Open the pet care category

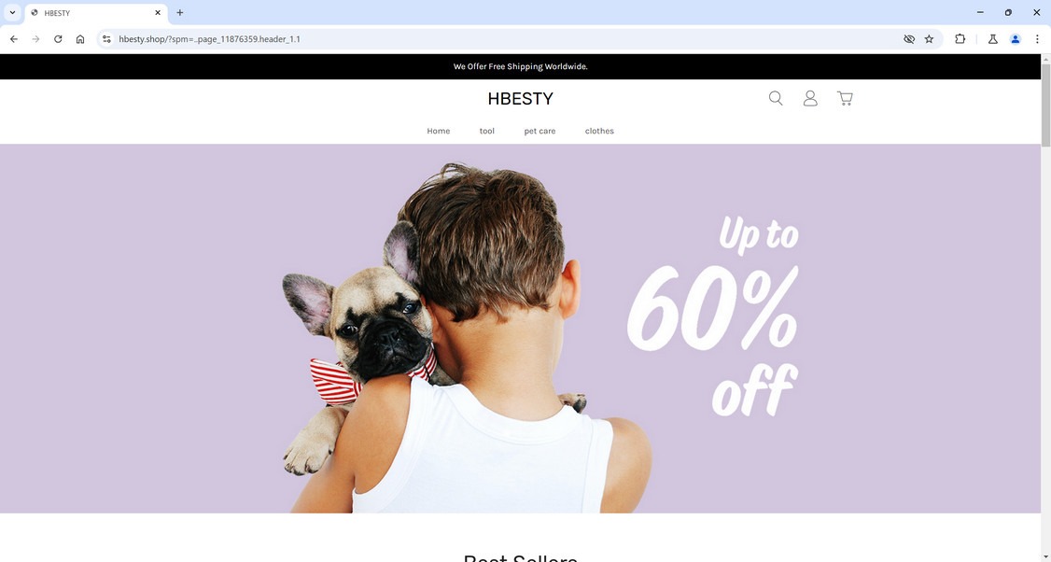(x=540, y=131)
